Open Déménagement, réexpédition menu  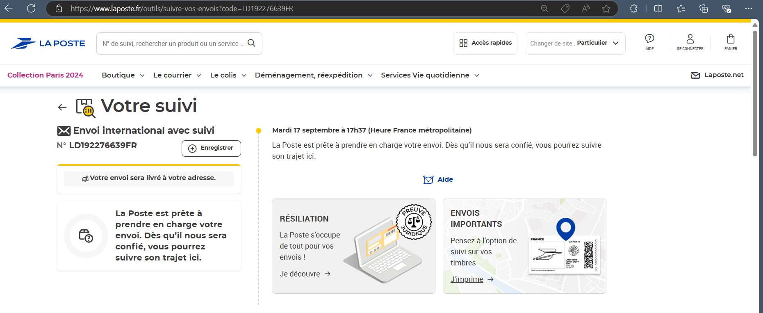click(x=313, y=75)
